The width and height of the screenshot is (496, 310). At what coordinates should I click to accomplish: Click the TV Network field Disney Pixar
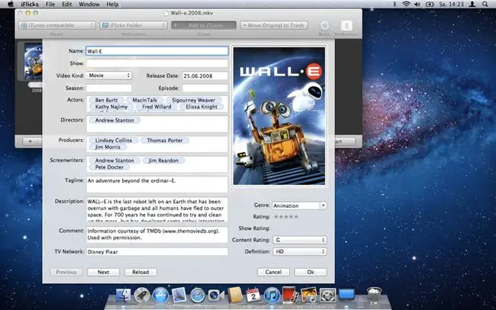[157, 252]
